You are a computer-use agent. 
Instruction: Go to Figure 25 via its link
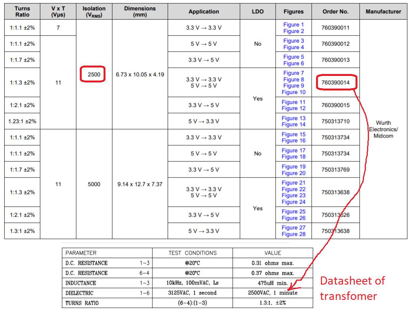point(293,212)
